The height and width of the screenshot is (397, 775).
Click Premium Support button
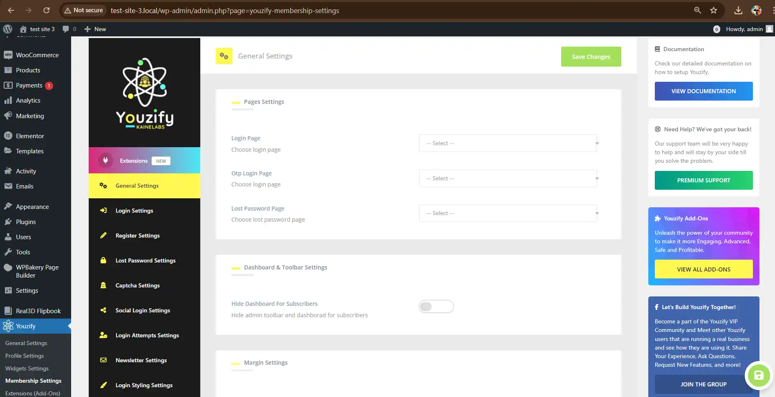point(703,180)
